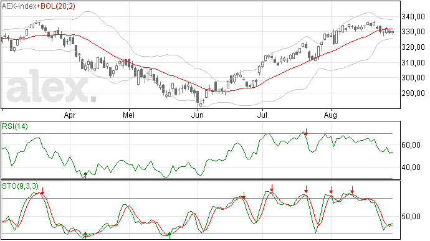Click the first red arrow on STO chart
Image resolution: width=430 pixels, height=241 pixels.
(x=42, y=191)
